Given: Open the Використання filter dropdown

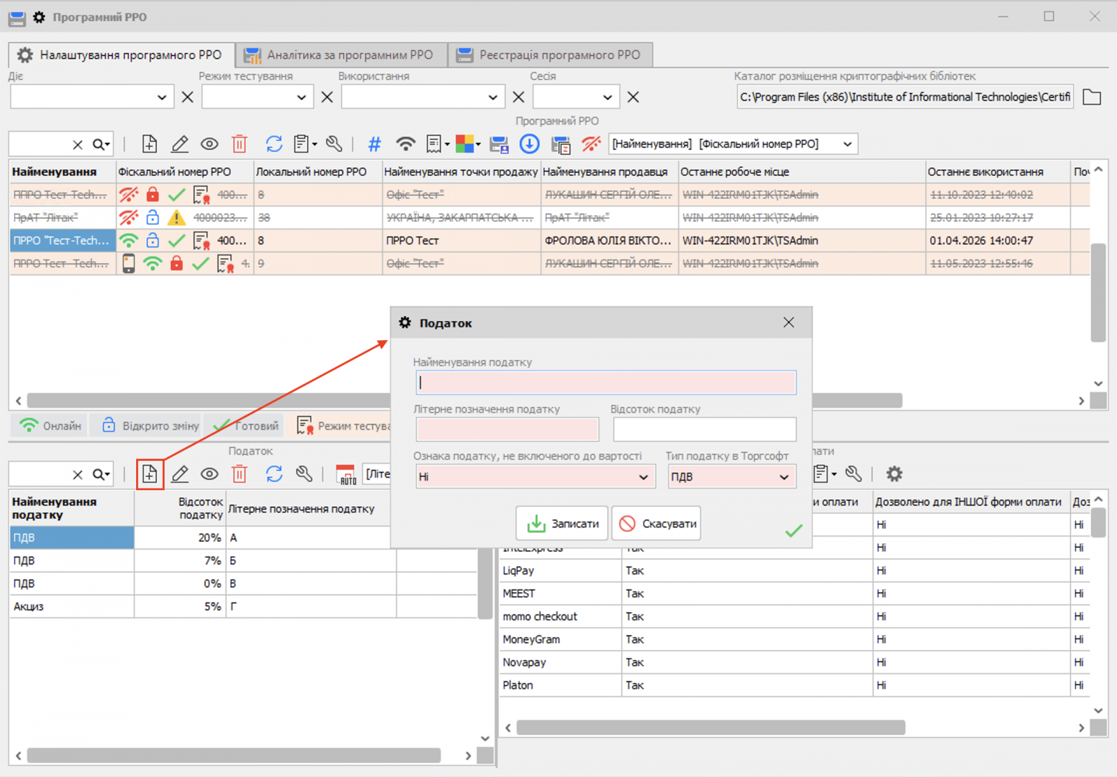Looking at the screenshot, I should (x=493, y=97).
